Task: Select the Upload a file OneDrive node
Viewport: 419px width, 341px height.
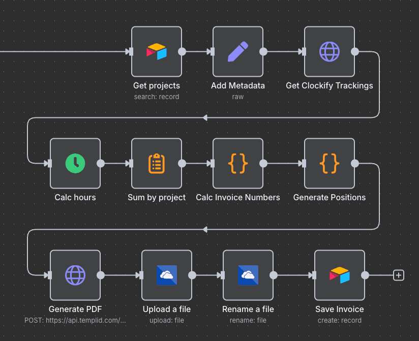Action: [167, 275]
